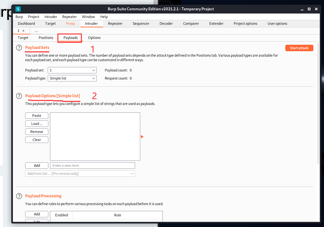Switch to the Sequencer tab
This screenshot has width=324, height=227.
click(x=141, y=24)
